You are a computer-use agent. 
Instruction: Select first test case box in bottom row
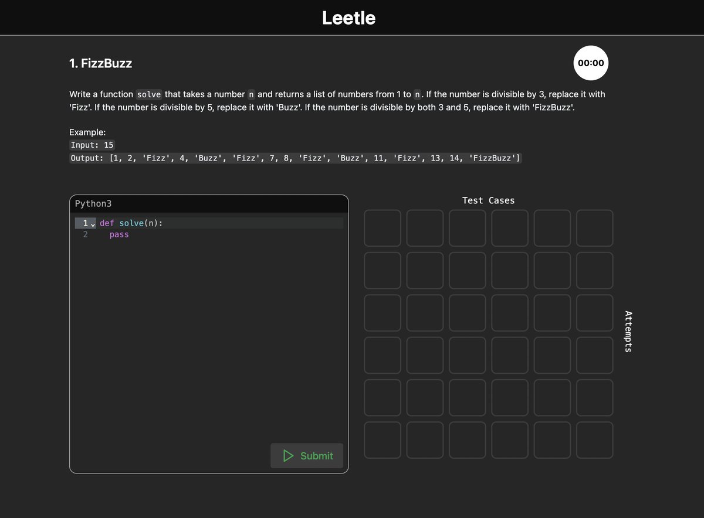[383, 440]
